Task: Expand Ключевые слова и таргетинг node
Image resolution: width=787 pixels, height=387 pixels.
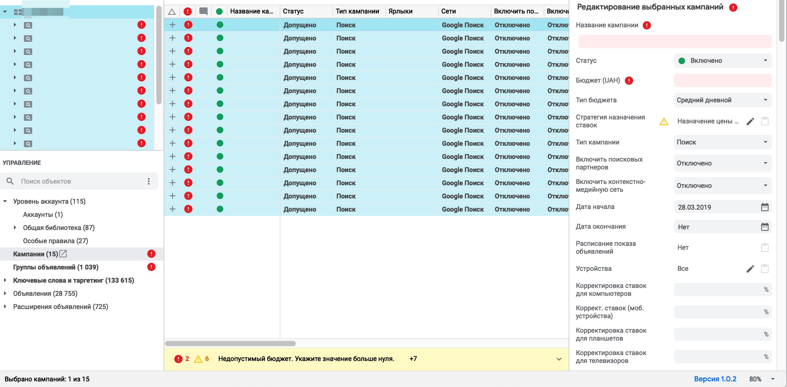Action: (5, 280)
